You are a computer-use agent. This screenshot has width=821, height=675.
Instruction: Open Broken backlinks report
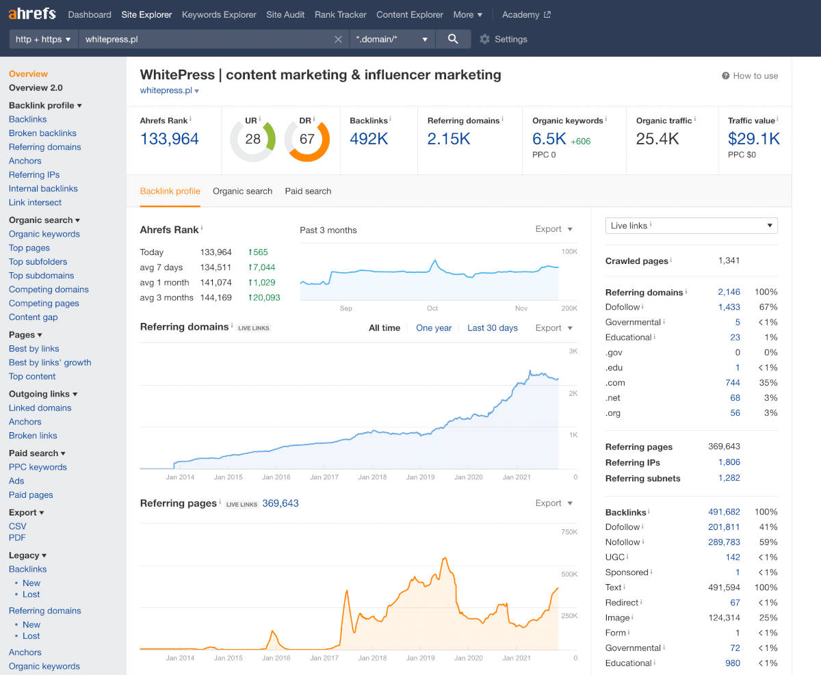42,133
